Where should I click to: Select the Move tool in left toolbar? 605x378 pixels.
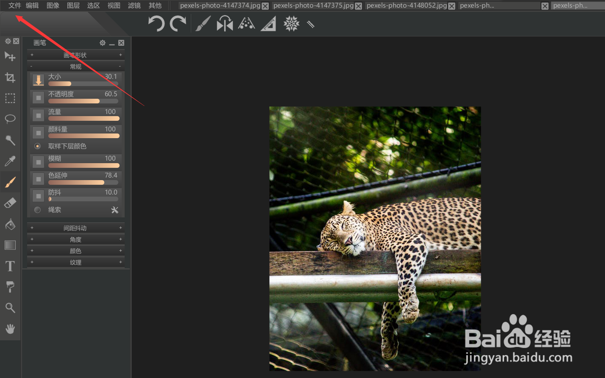tap(10, 56)
